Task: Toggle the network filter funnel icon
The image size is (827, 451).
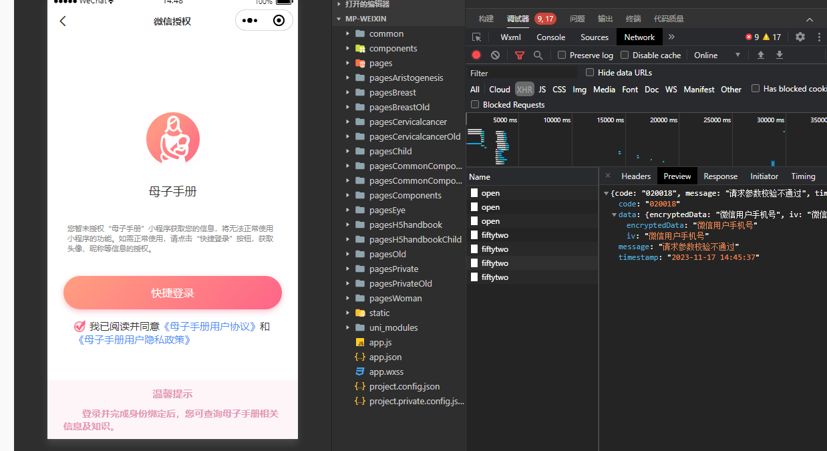Action: coord(520,55)
